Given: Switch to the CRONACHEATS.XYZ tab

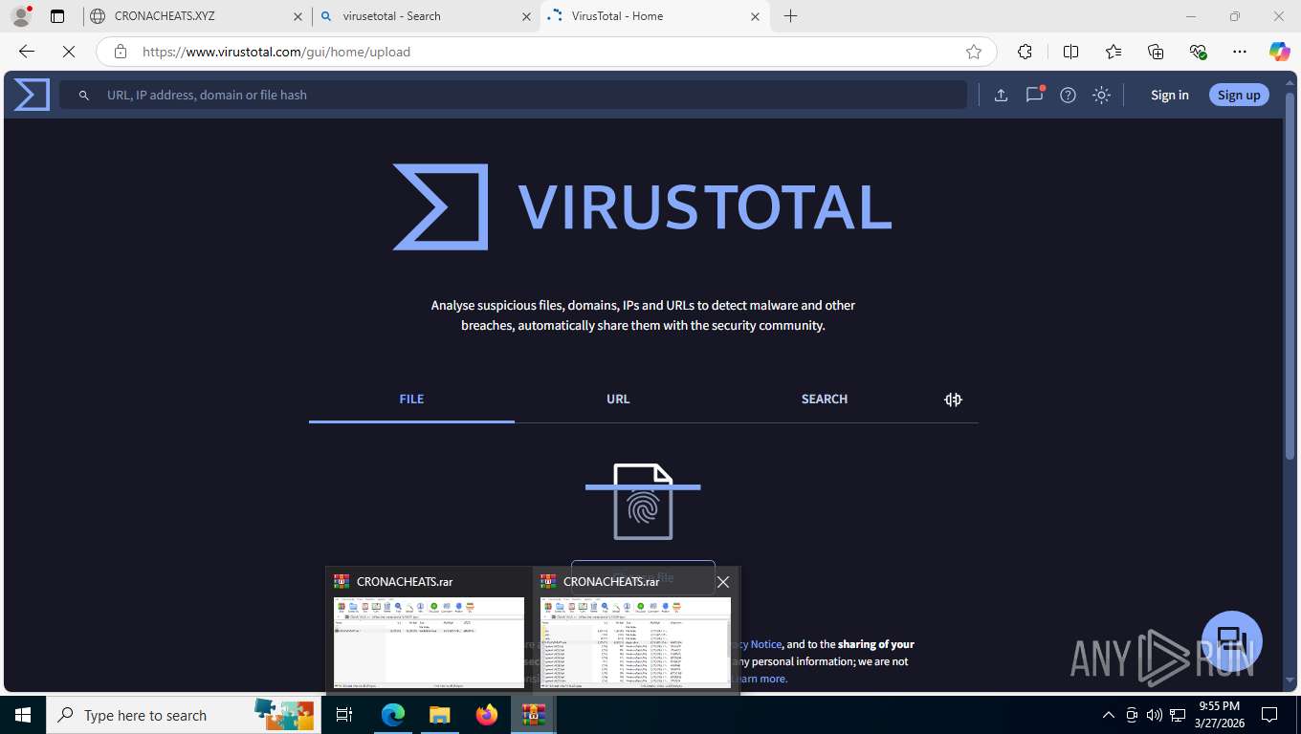Looking at the screenshot, I should [x=198, y=16].
